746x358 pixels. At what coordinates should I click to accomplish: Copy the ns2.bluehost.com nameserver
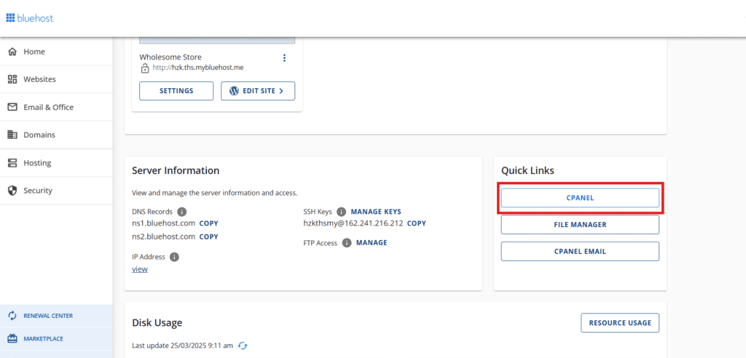[209, 236]
